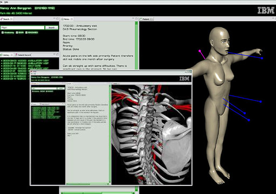The height and width of the screenshot is (194, 276).
Task: Click the blue pin marker near the outstretched hand
Action: pyautogui.click(x=262, y=58)
